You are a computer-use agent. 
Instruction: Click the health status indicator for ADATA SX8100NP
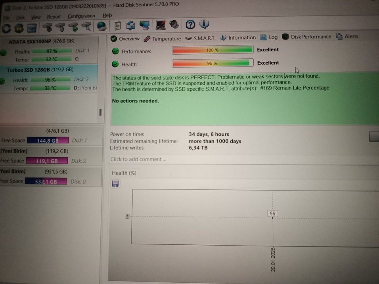click(4, 51)
